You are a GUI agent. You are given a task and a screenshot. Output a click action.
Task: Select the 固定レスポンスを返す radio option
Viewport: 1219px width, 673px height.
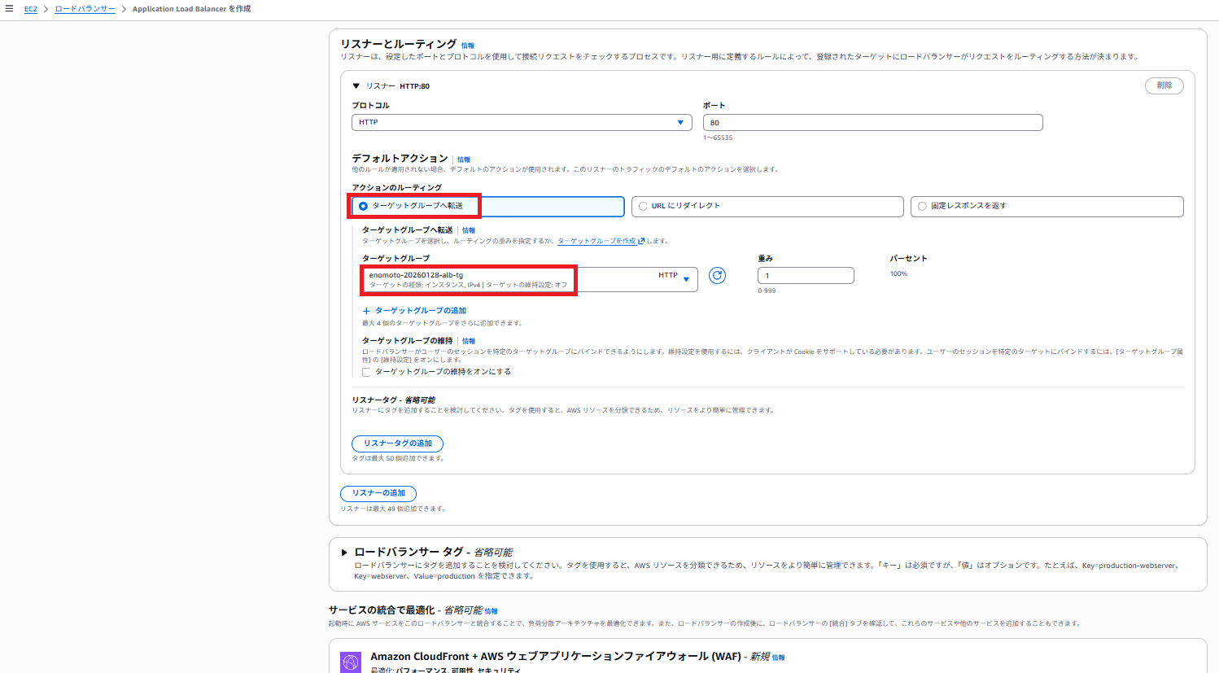click(922, 206)
